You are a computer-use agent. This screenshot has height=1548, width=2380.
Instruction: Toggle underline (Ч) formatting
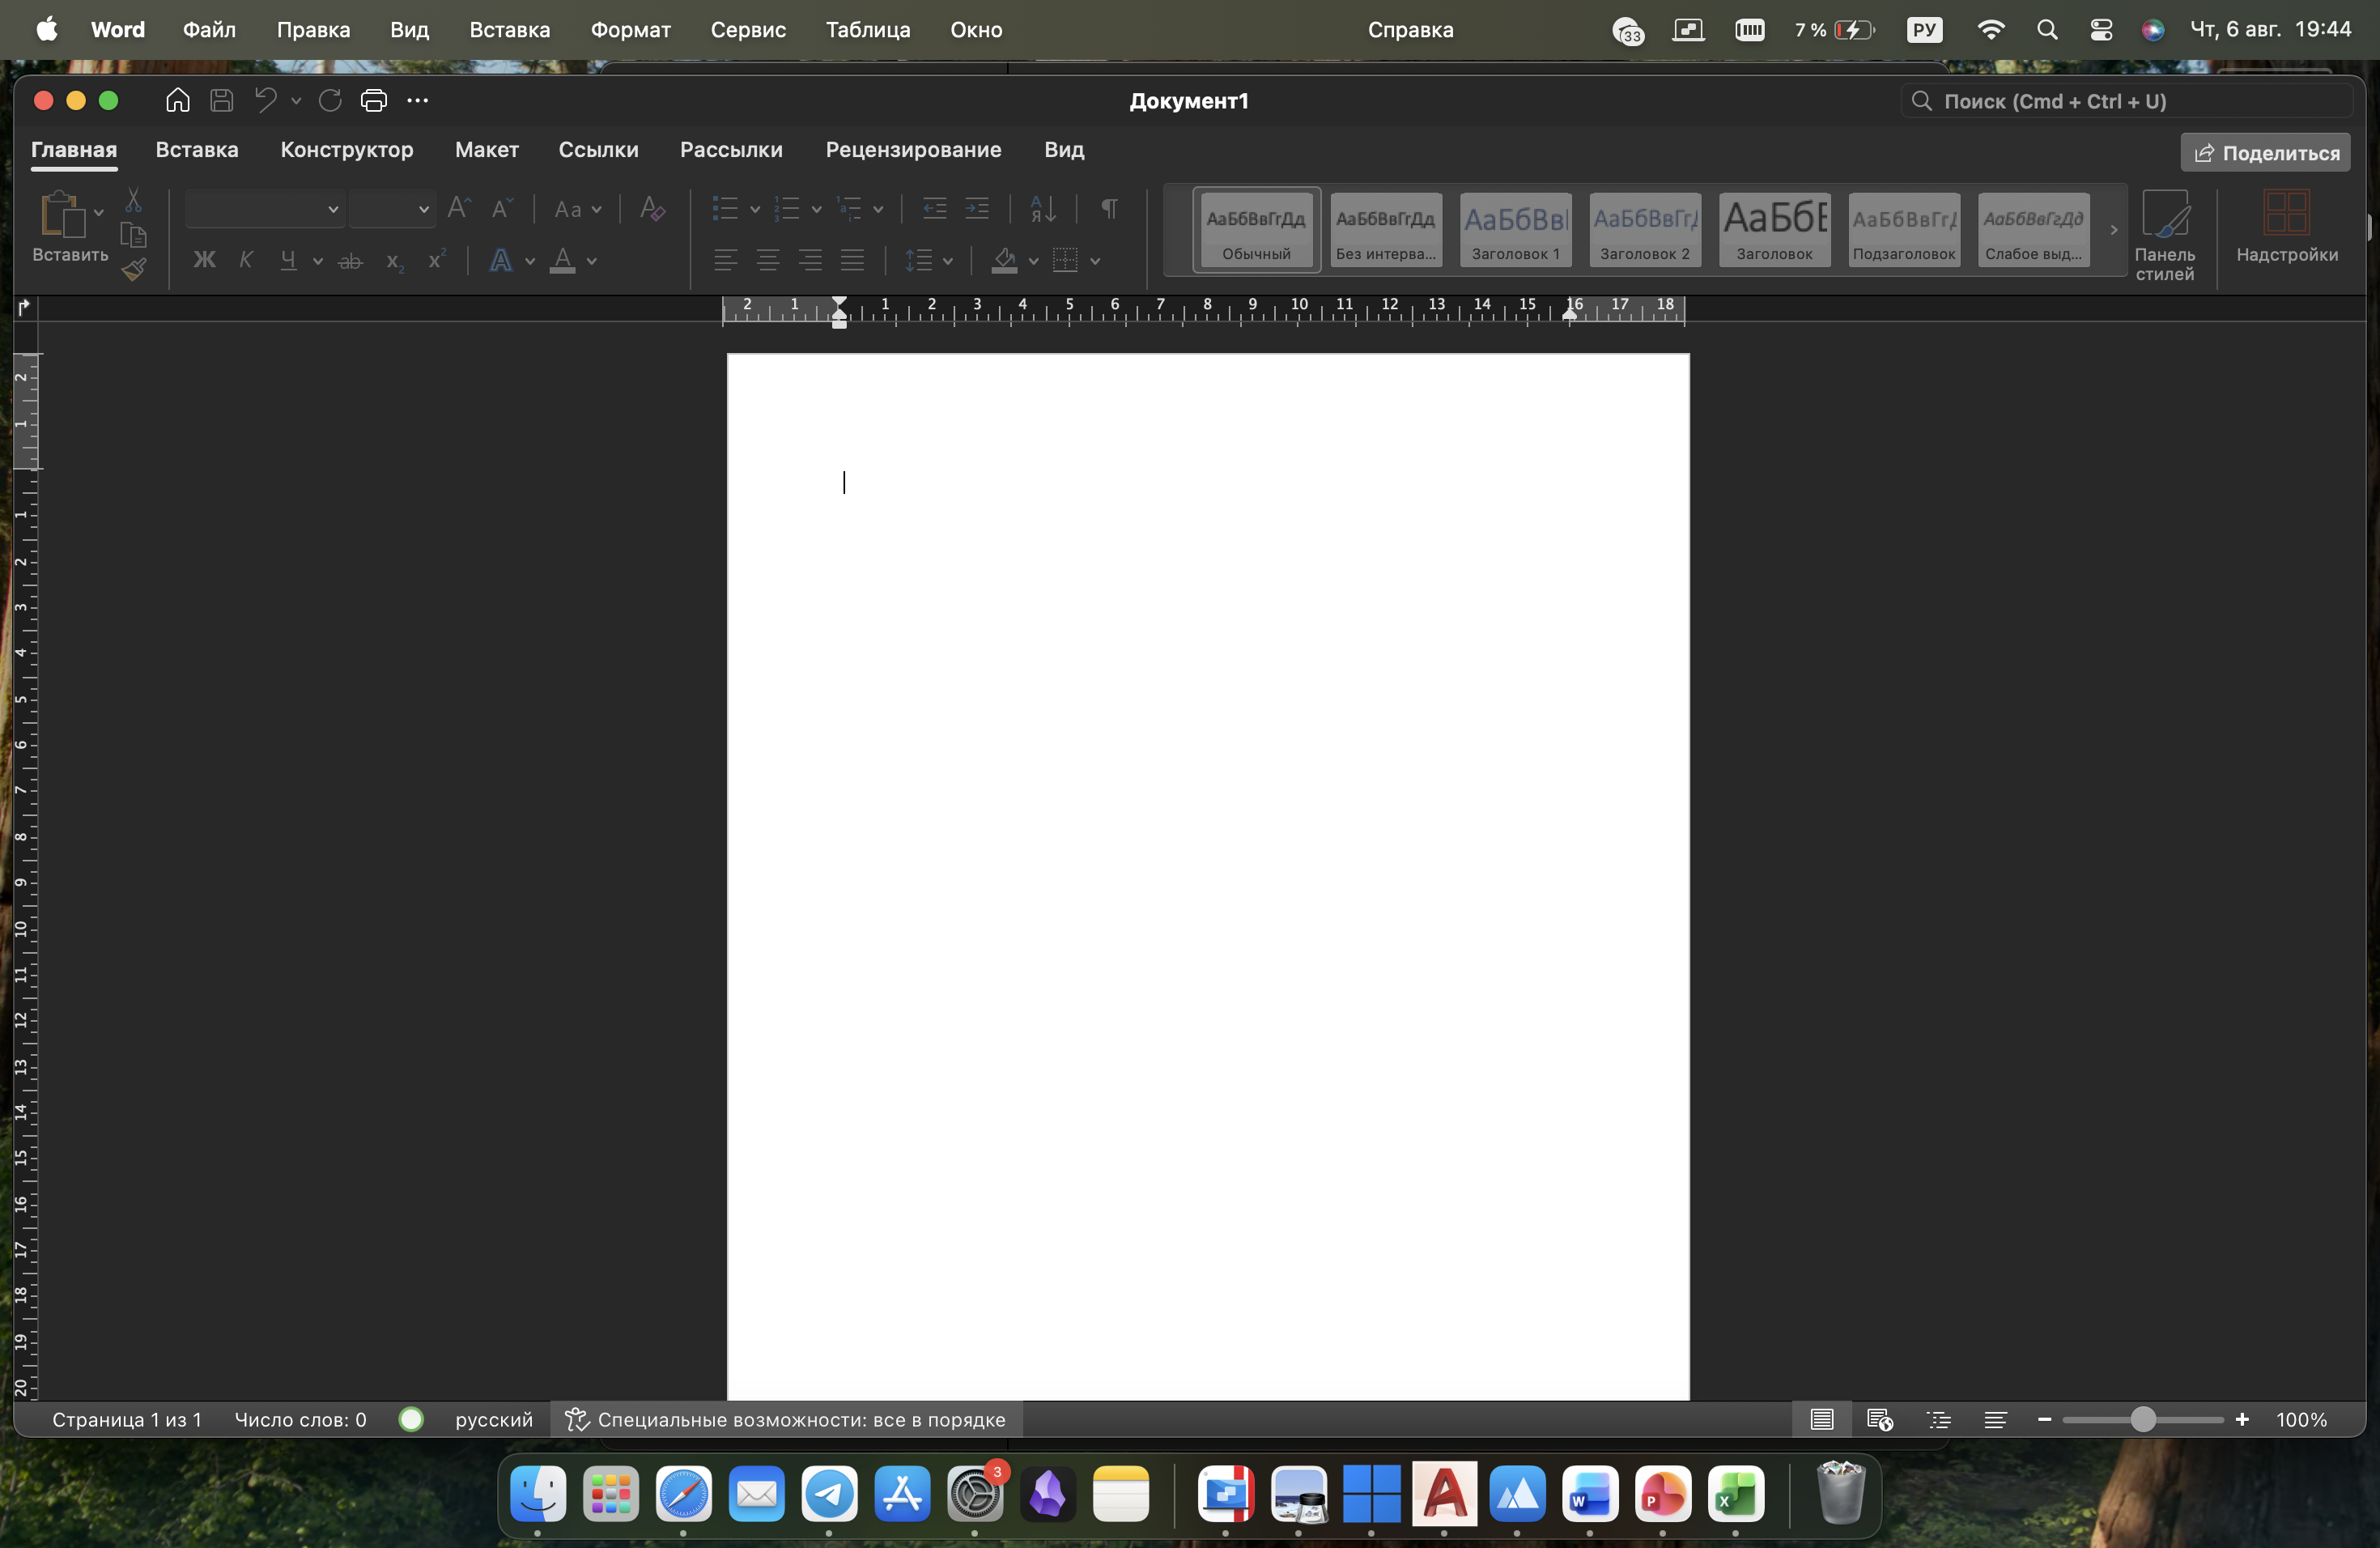click(x=288, y=261)
